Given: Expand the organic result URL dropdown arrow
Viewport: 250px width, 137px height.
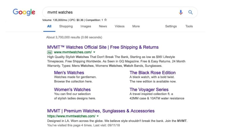Looking at the screenshot, I should click(x=98, y=116).
